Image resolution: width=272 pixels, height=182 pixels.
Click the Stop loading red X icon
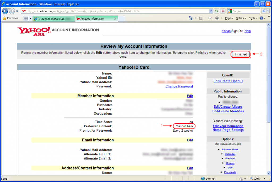(223, 11)
